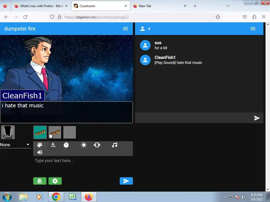Select the second gray pose thumbnail
Screen dimensions: 270x202
pos(55,132)
